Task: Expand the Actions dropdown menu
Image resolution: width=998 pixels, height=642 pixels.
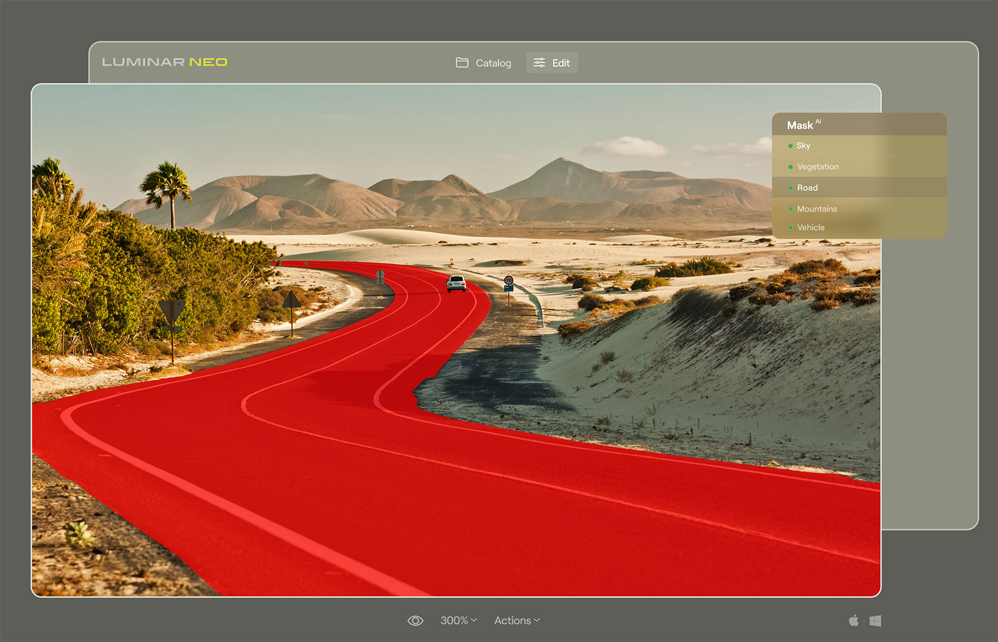Action: 516,620
